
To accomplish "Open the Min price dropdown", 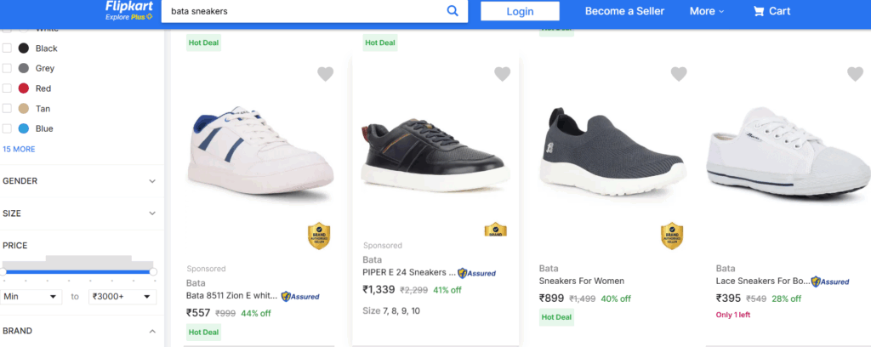I will (31, 297).
